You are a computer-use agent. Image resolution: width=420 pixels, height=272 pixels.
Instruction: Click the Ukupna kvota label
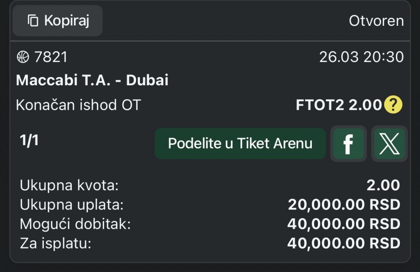[x=69, y=185]
